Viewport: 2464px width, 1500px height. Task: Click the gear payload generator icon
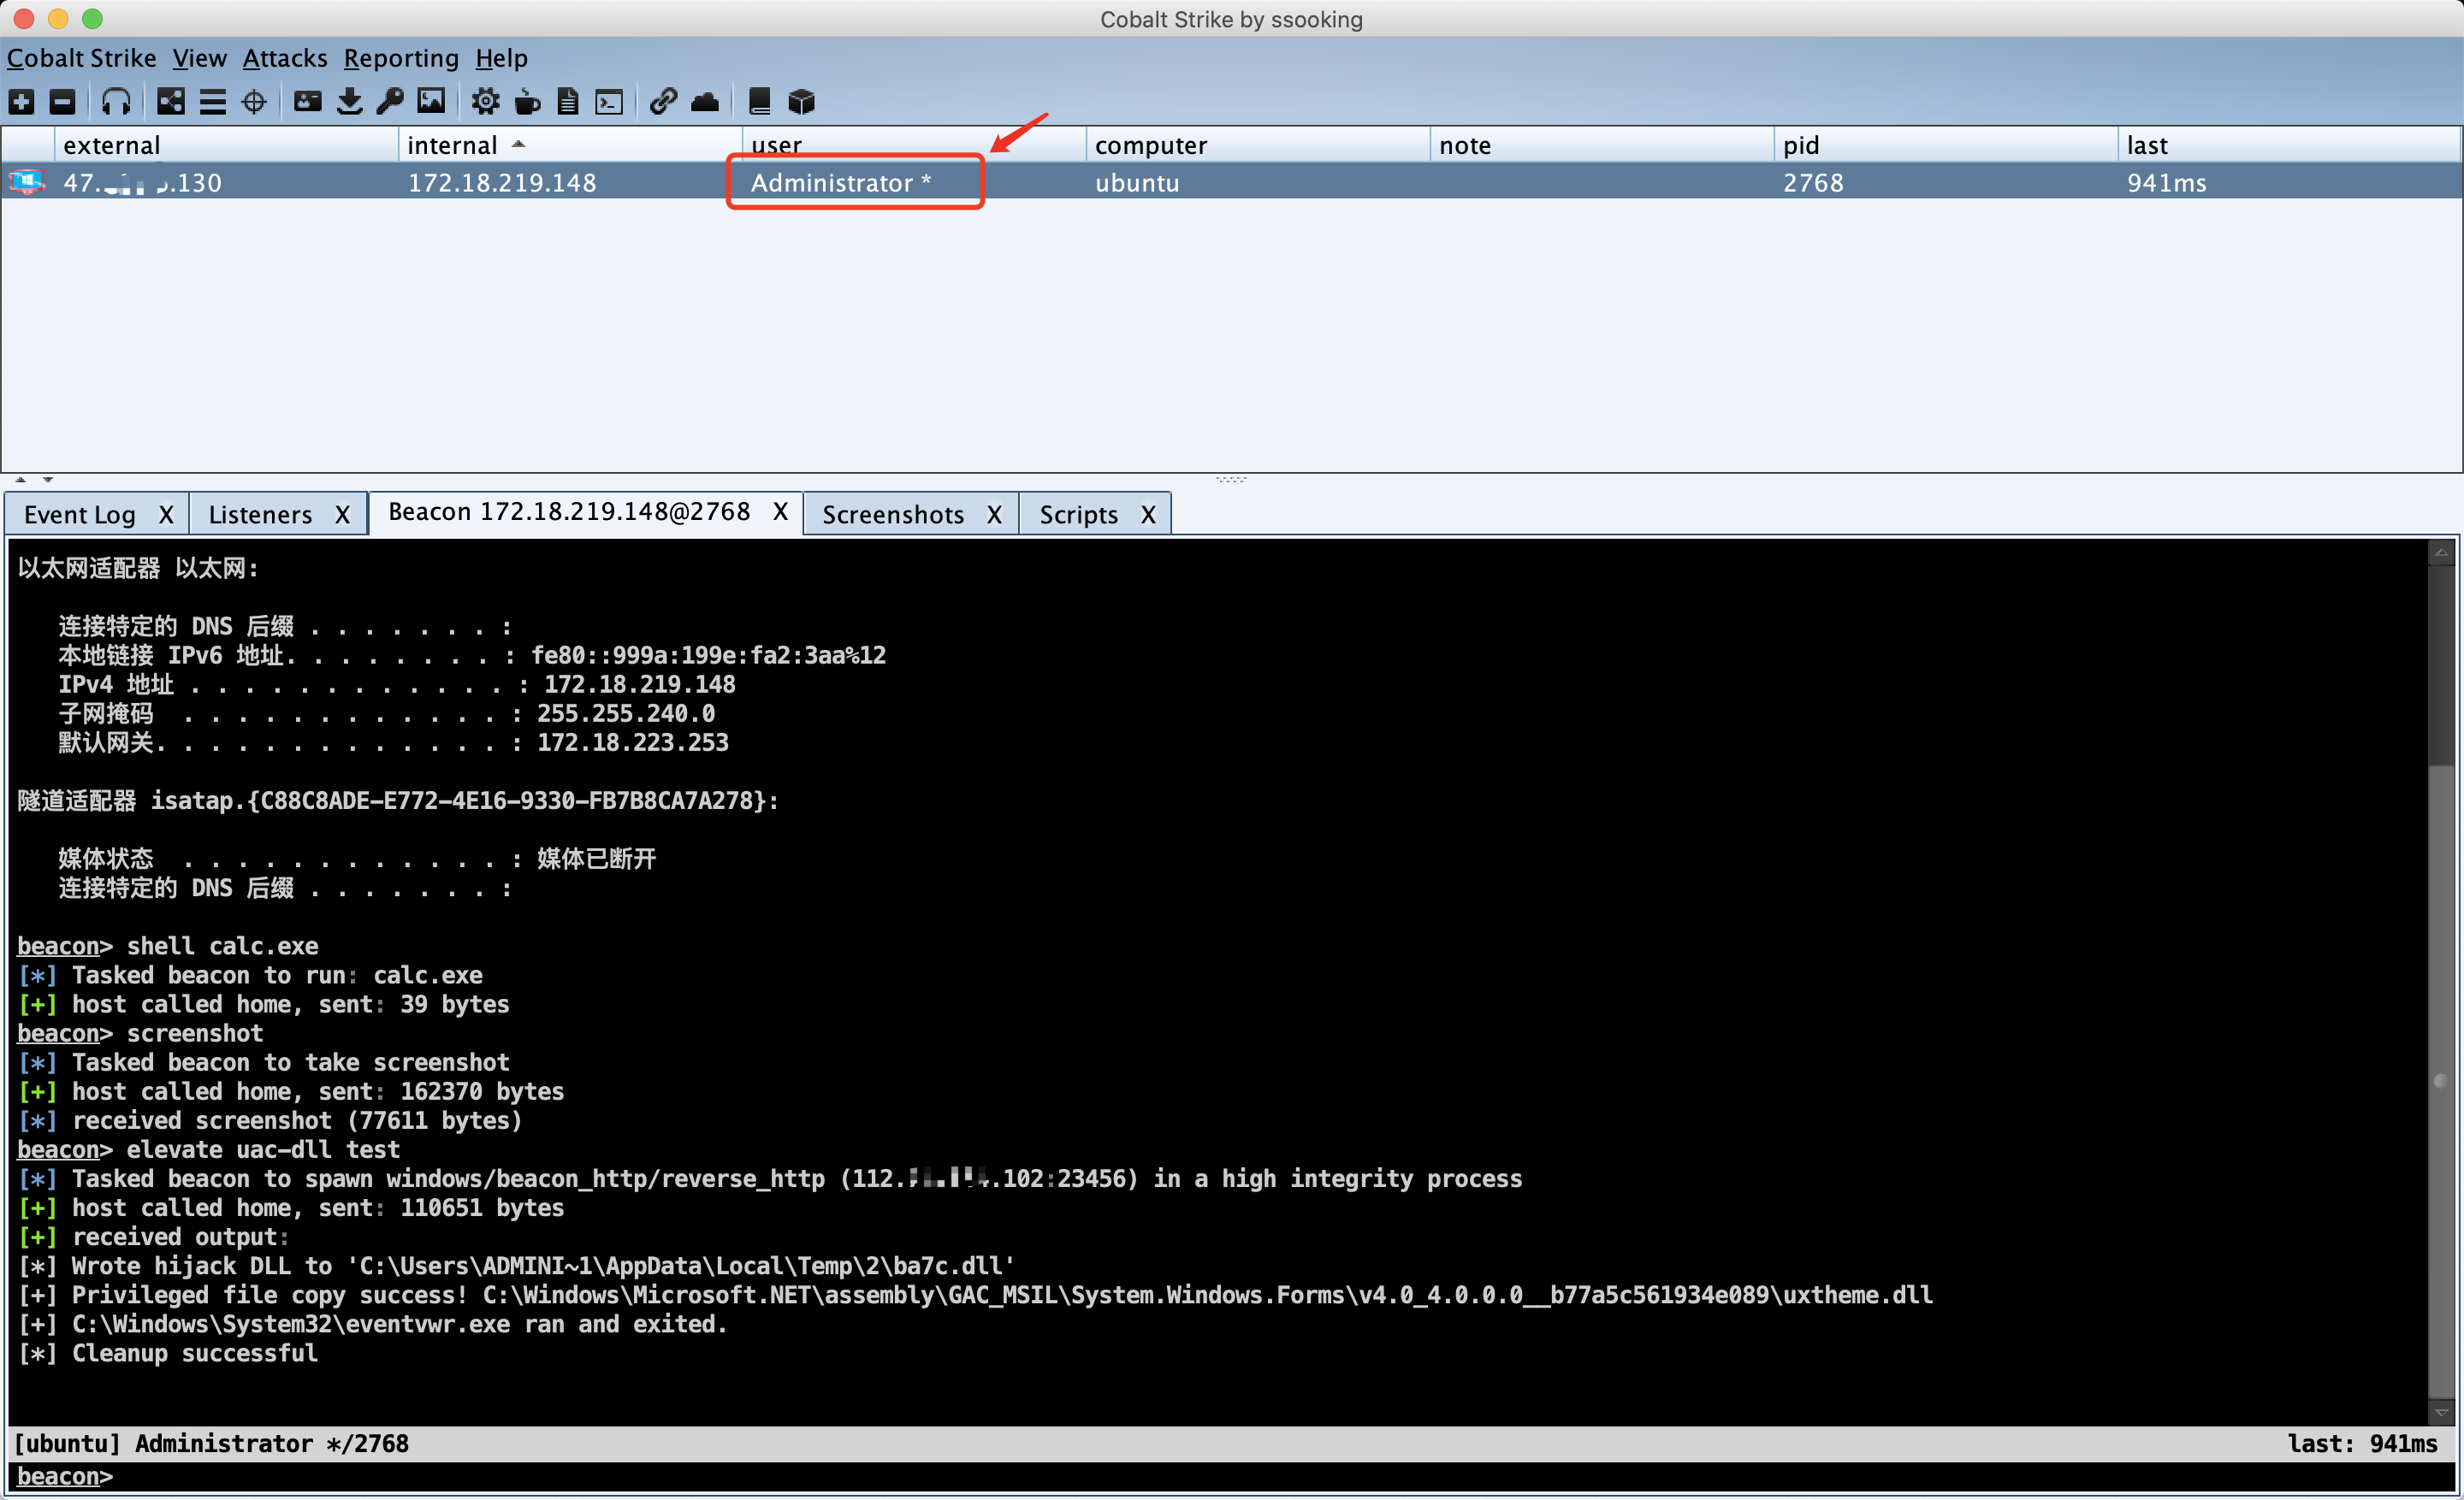point(486,102)
